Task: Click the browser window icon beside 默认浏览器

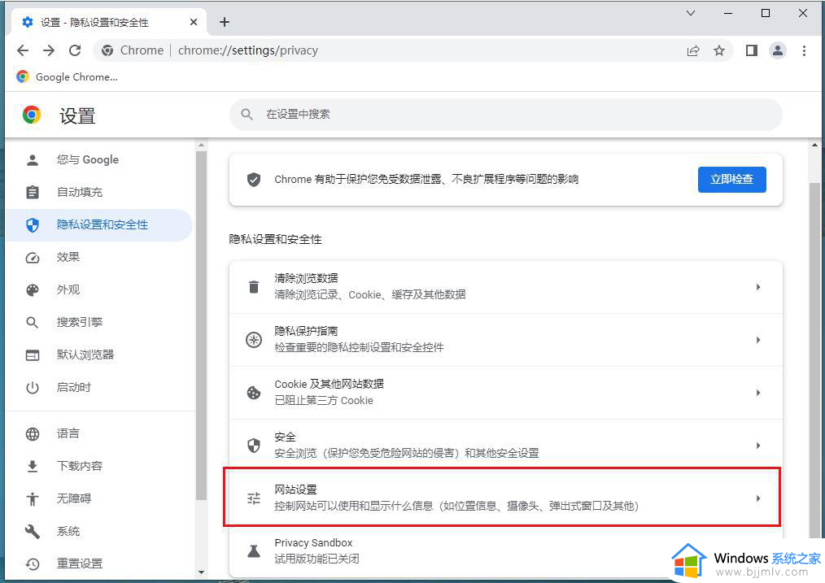Action: [33, 355]
